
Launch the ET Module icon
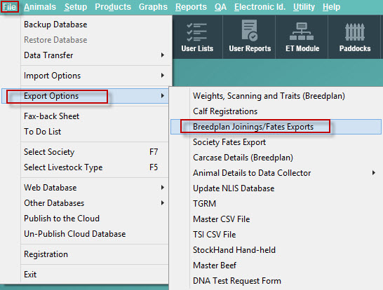coord(302,32)
